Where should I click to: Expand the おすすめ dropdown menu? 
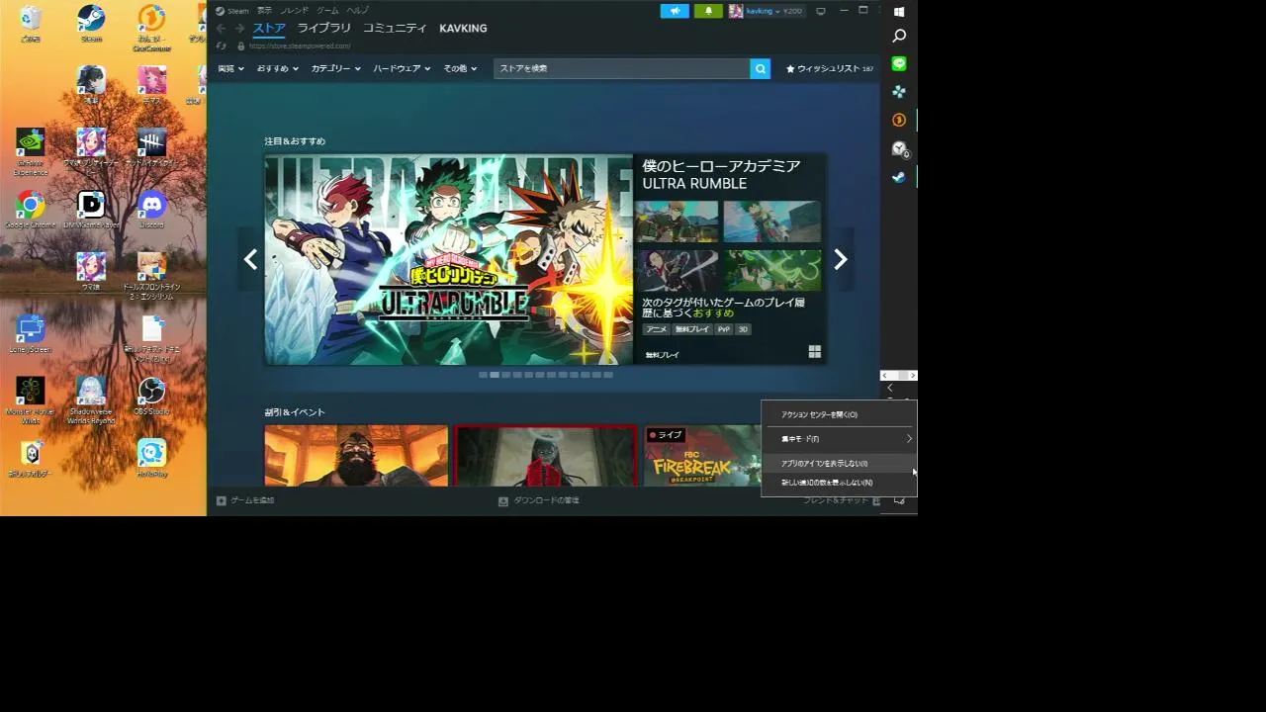[x=277, y=68]
